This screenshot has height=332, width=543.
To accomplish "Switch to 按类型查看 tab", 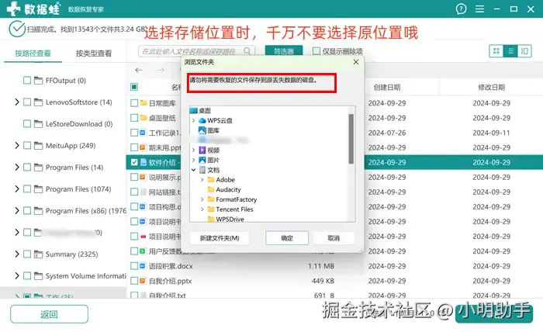I will (94, 54).
